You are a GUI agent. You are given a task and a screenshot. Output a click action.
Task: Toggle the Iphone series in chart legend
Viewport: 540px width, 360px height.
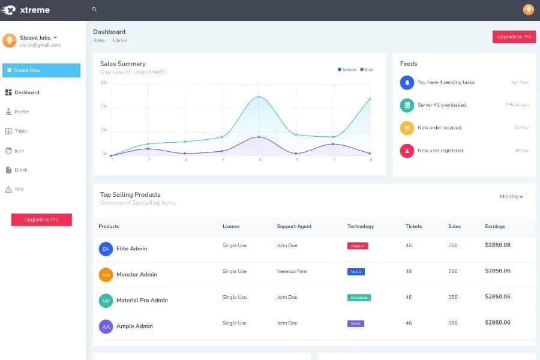click(347, 70)
